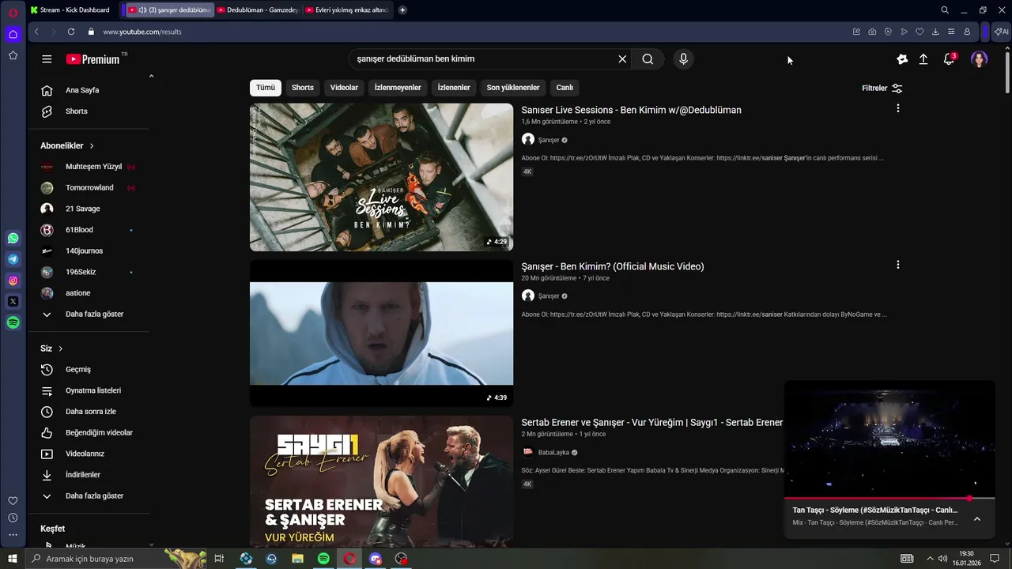Image resolution: width=1012 pixels, height=569 pixels.
Task: Reload the page with the refresh icon
Action: pyautogui.click(x=71, y=32)
